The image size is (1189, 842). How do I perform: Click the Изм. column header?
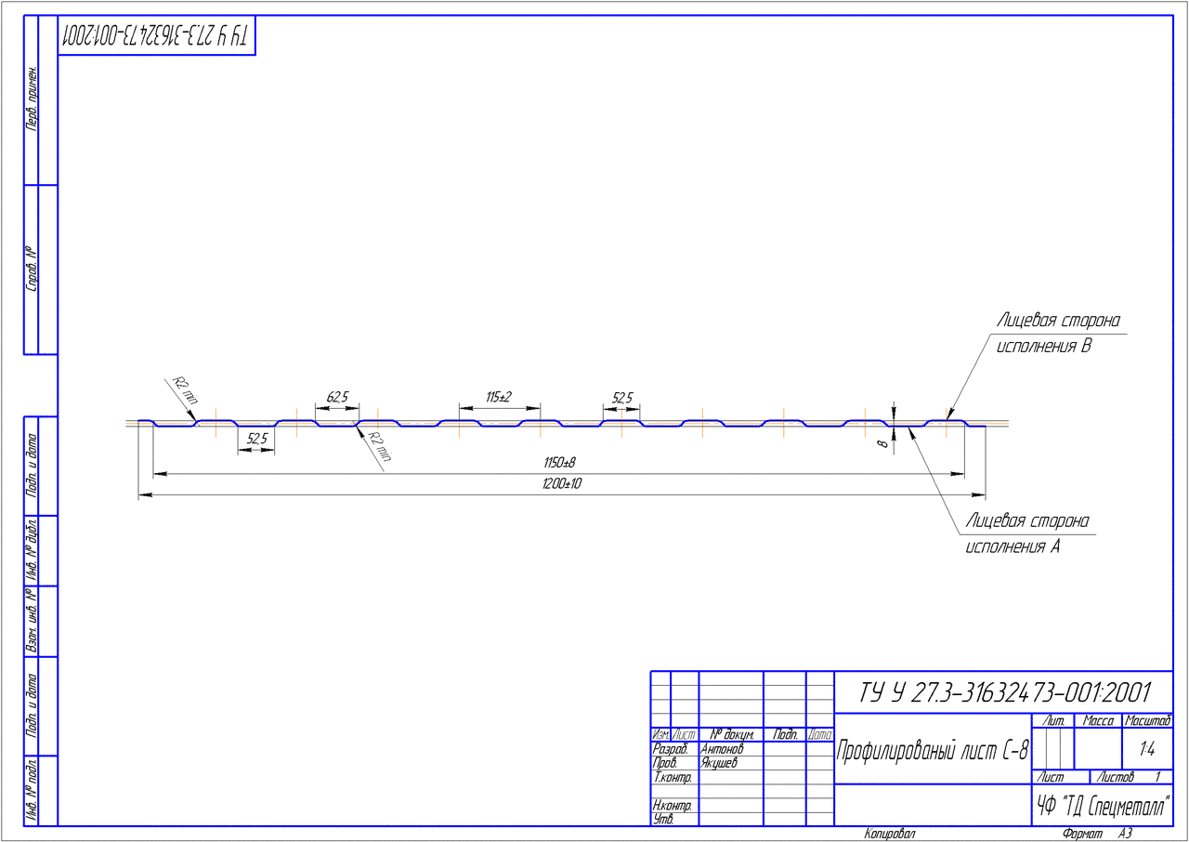point(661,734)
